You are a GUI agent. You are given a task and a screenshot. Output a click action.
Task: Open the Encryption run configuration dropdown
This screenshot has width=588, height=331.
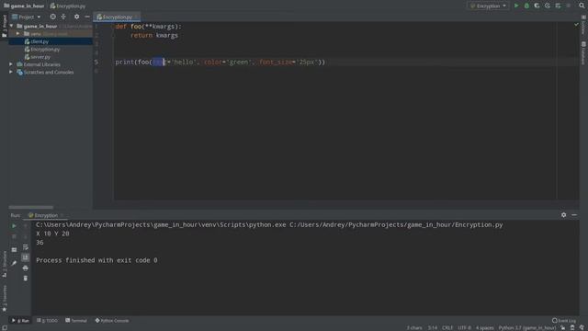pos(488,6)
